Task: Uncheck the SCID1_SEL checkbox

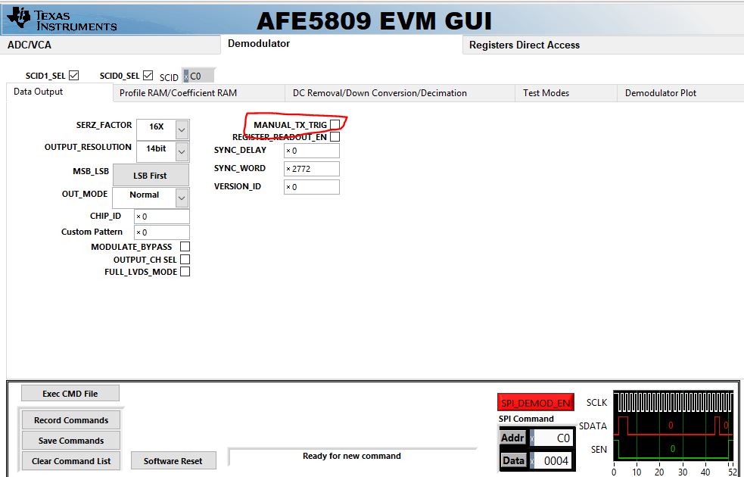Action: [73, 75]
